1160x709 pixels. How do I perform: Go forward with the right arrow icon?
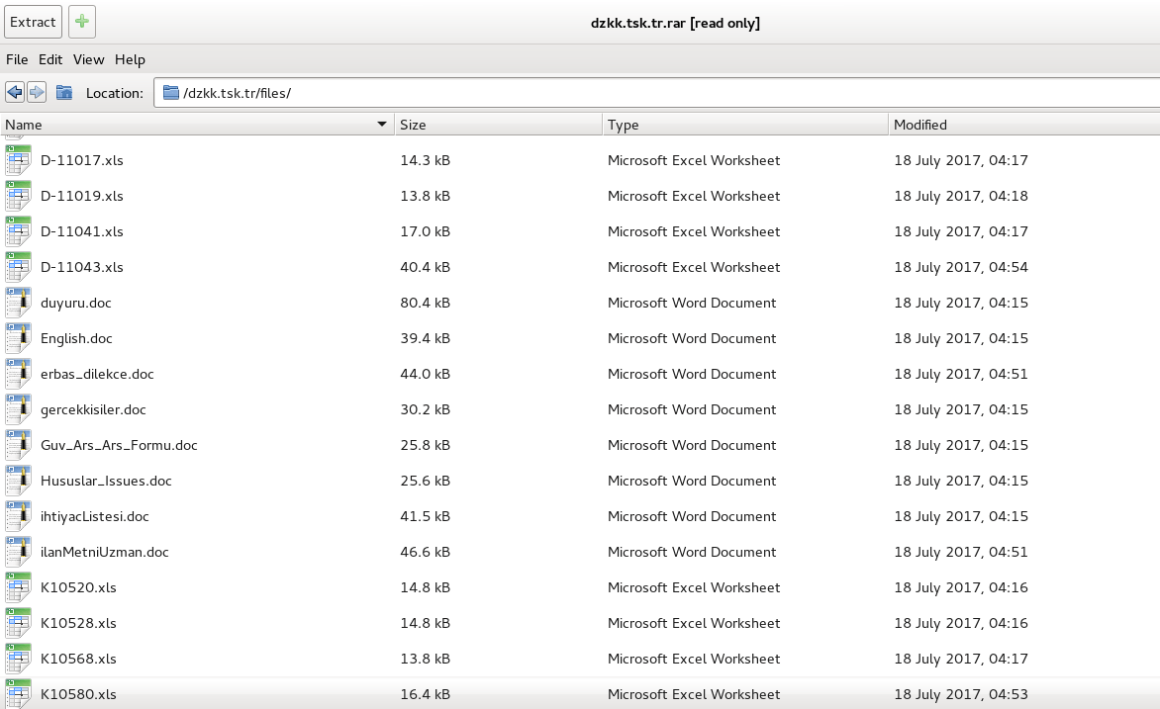click(37, 93)
